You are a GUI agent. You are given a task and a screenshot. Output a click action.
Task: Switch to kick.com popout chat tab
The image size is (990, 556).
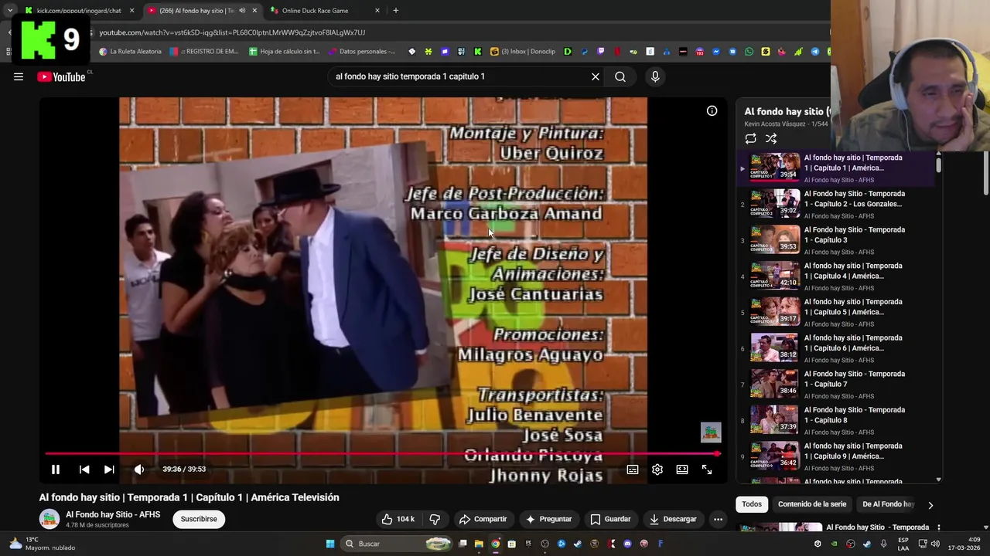click(x=79, y=11)
